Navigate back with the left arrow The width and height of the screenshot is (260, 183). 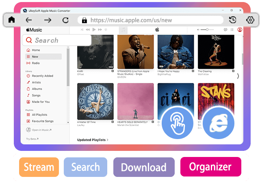point(29,20)
